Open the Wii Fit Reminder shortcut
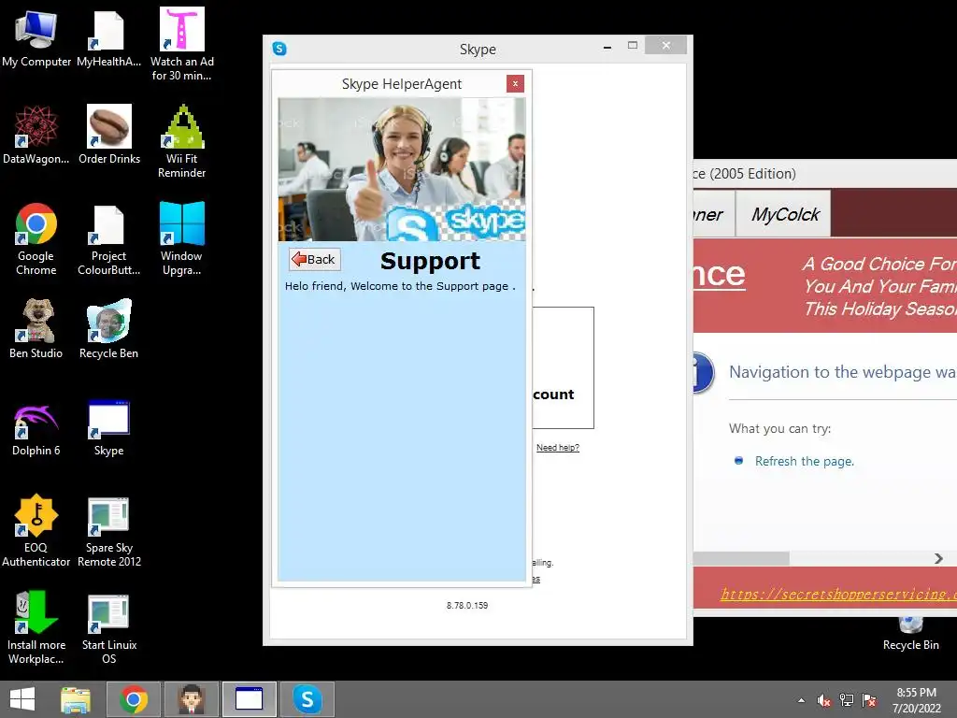957x718 pixels. pos(182,142)
